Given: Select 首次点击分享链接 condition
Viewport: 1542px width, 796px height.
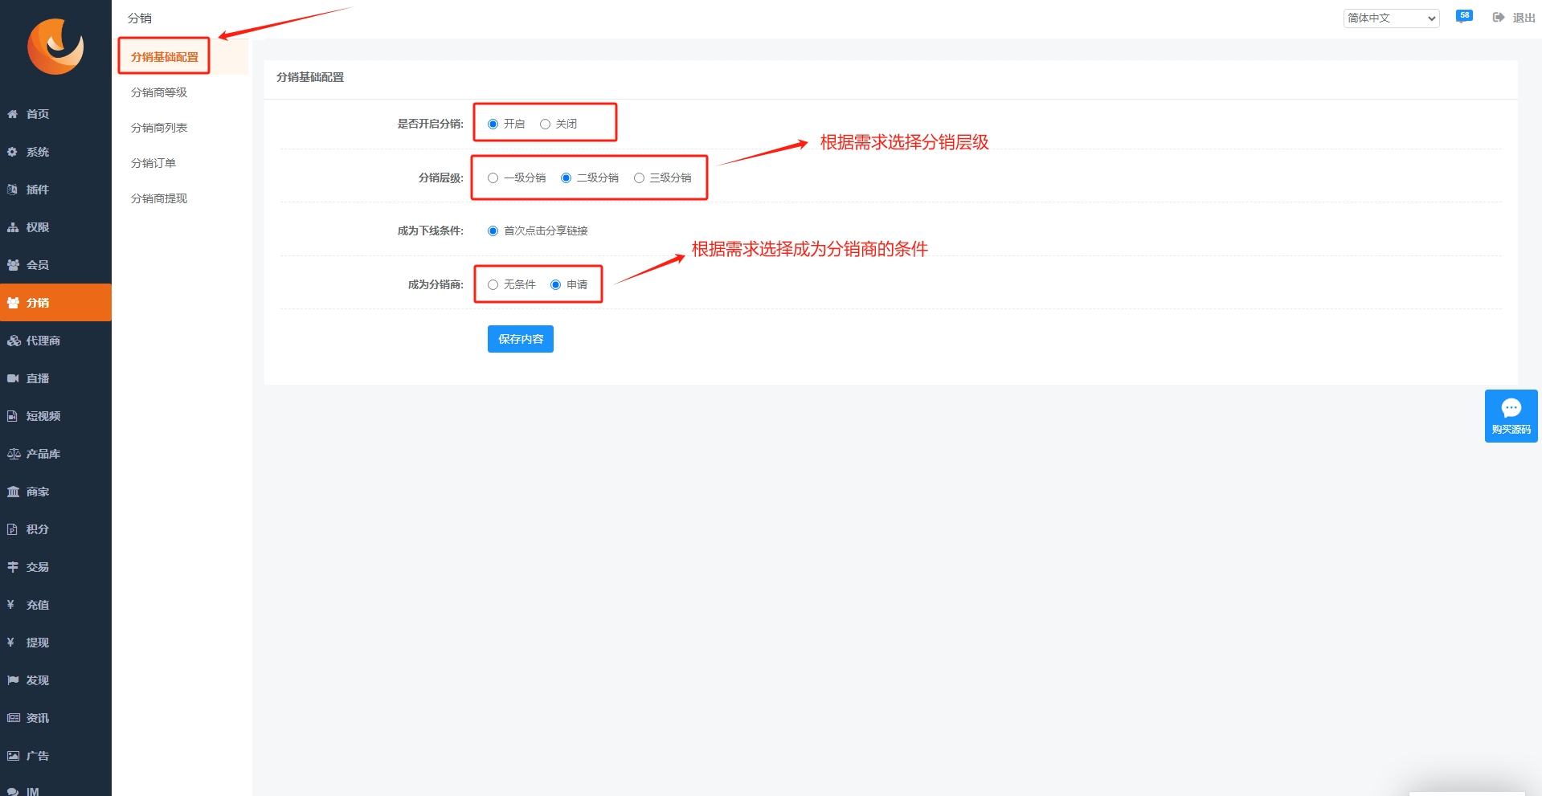Looking at the screenshot, I should [x=493, y=231].
